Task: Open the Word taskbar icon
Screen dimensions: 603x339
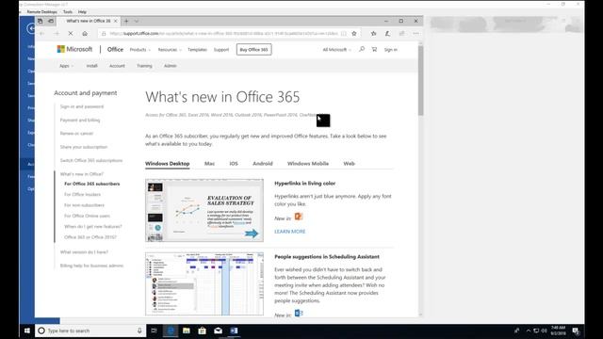Action: point(234,331)
